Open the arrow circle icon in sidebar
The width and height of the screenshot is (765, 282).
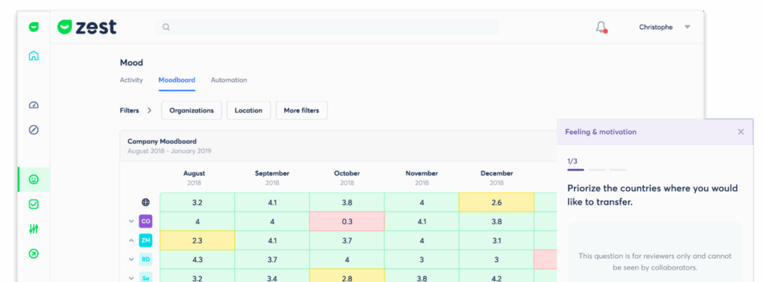[34, 254]
